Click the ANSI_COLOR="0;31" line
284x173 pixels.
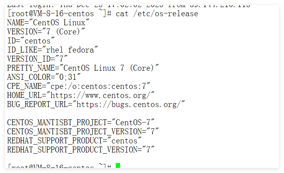click(x=44, y=77)
